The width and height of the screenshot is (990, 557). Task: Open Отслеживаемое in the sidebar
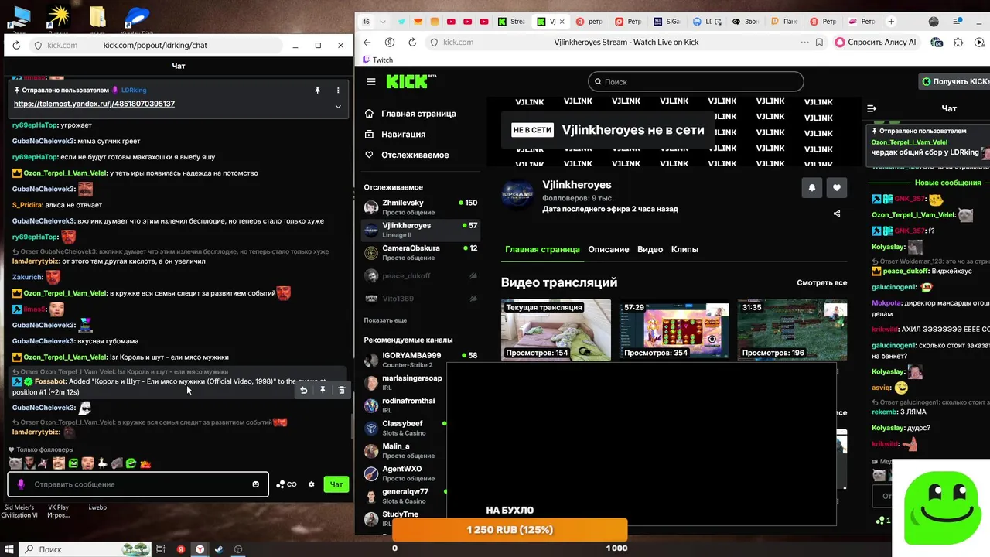[406, 155]
